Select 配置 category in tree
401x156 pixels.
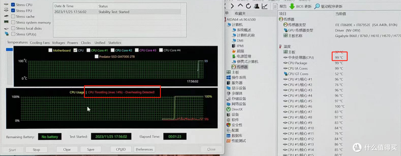click(x=233, y=130)
